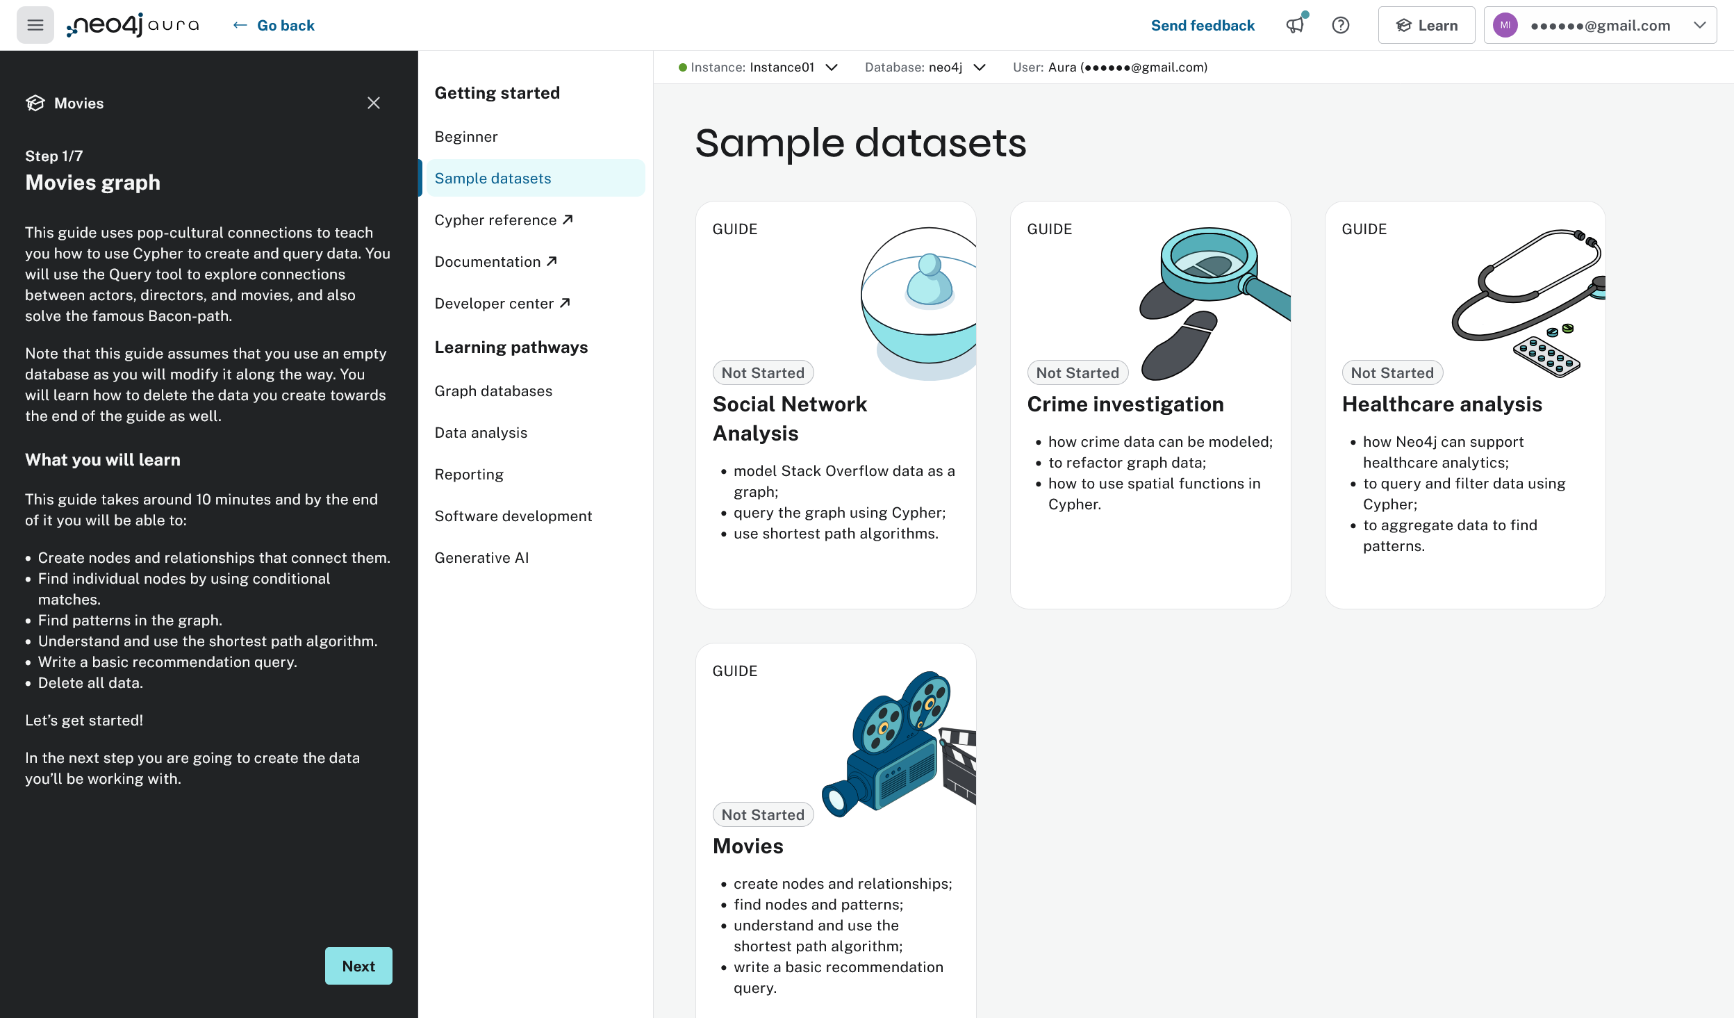Click the green instance status dot
1734x1018 pixels.
pyautogui.click(x=682, y=67)
